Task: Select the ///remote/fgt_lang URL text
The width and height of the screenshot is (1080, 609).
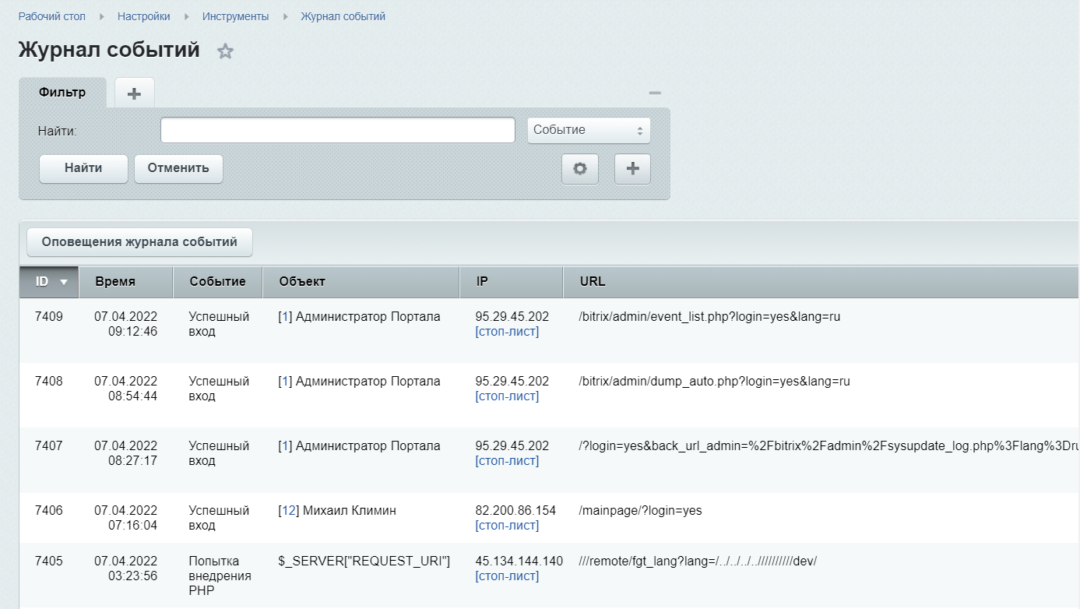Action: 698,561
